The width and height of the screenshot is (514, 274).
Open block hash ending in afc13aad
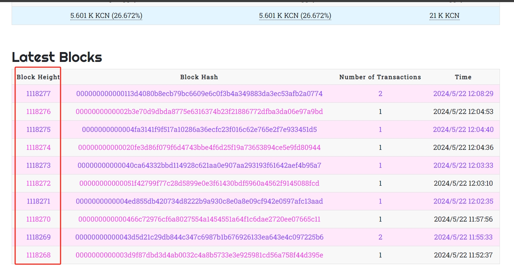[x=199, y=202]
